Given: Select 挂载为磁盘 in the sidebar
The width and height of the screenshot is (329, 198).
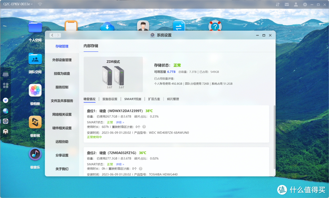Looking at the screenshot, I should 62,73.
